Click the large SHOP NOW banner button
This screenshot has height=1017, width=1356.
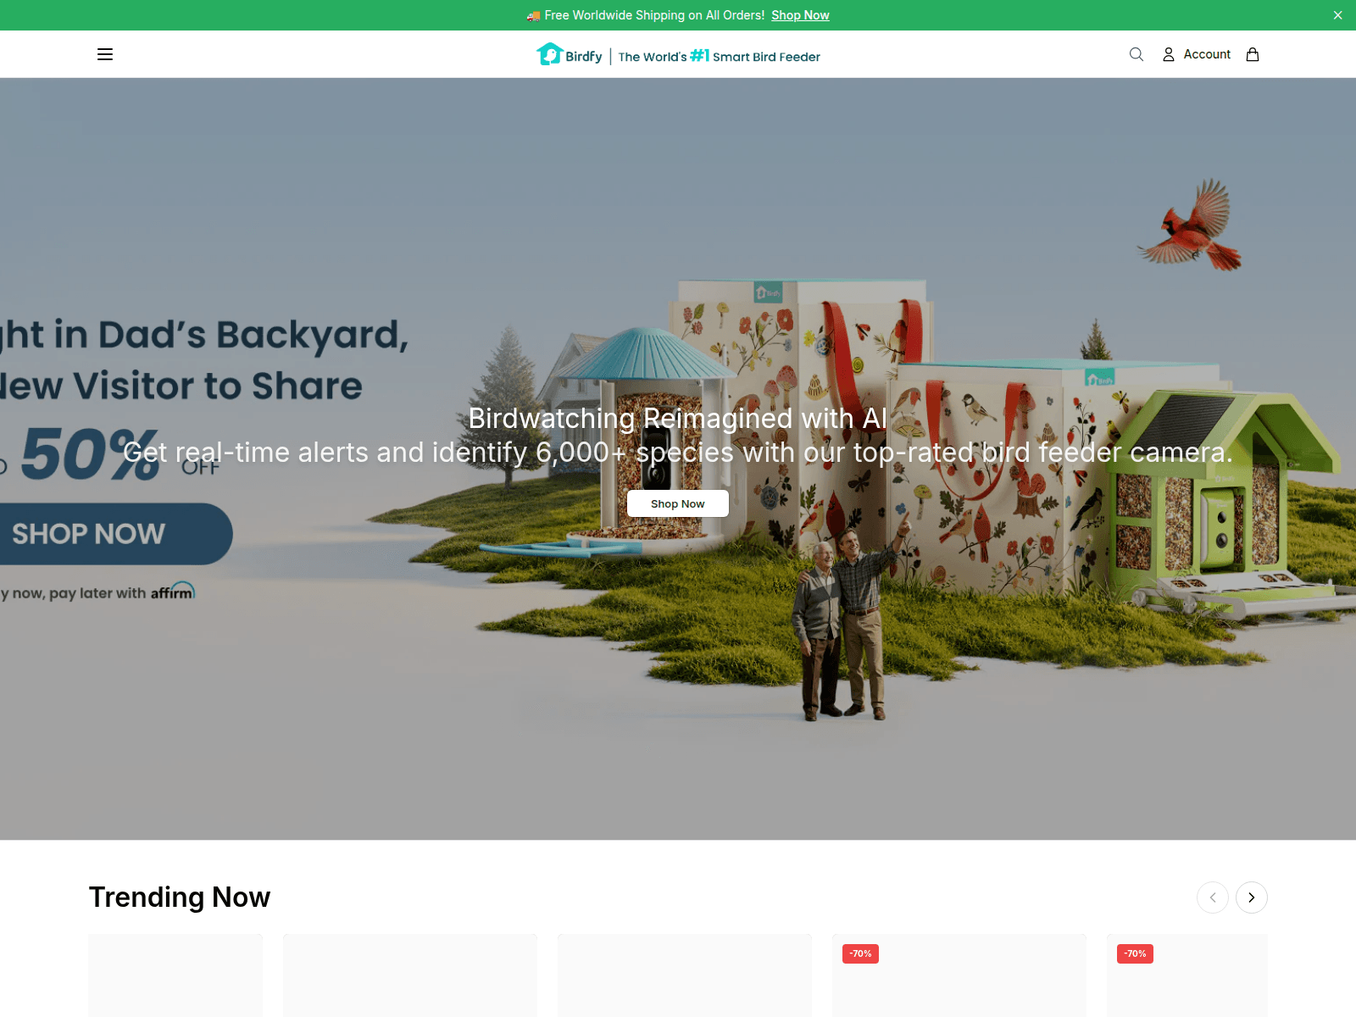pyautogui.click(x=114, y=534)
